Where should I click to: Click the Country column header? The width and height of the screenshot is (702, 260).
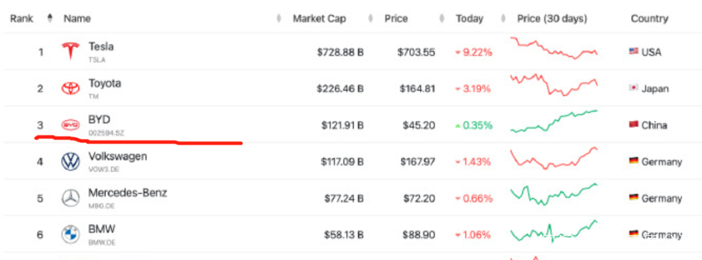click(649, 19)
